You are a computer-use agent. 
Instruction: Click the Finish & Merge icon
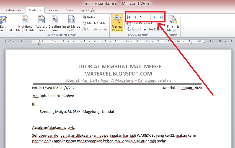pos(173,19)
